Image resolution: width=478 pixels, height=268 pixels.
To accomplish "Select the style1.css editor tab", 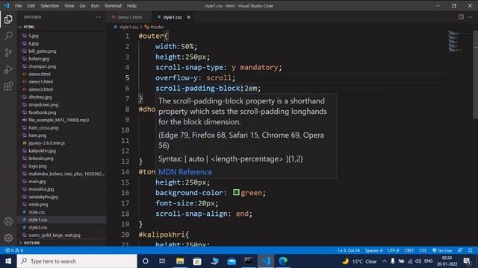I will 173,17.
